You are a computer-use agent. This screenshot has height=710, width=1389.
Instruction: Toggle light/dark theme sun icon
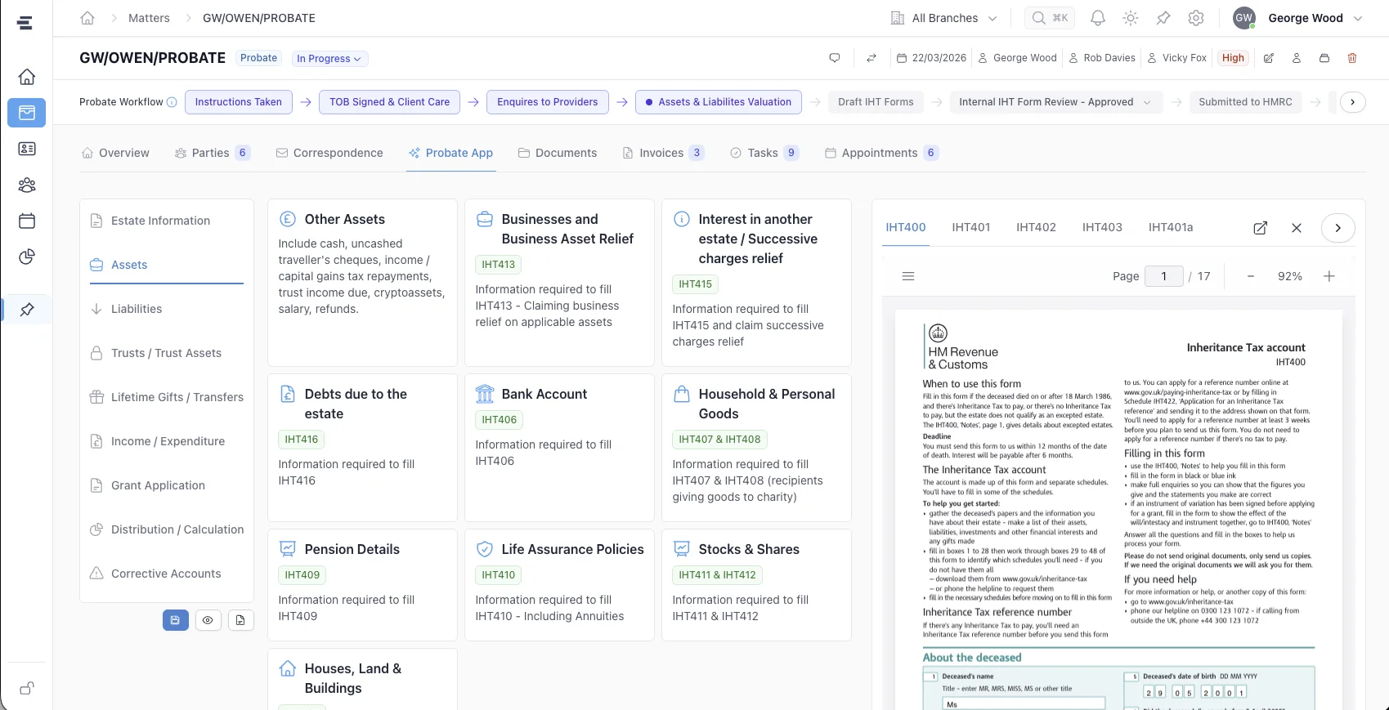pyautogui.click(x=1131, y=18)
